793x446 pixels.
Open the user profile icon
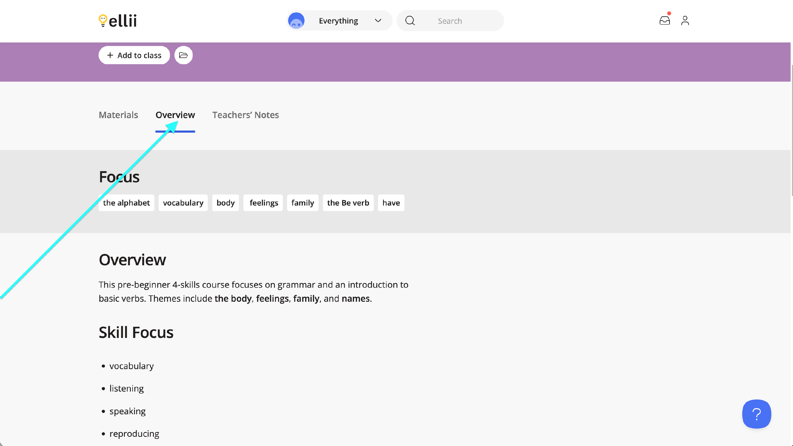pos(685,21)
